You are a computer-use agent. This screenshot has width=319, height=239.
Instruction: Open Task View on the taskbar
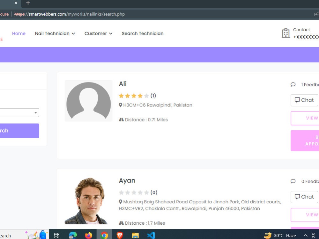(x=56, y=235)
